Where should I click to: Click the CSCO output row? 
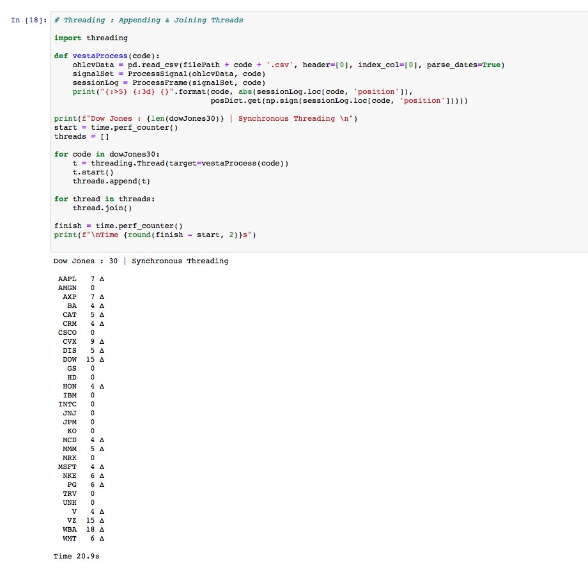77,333
